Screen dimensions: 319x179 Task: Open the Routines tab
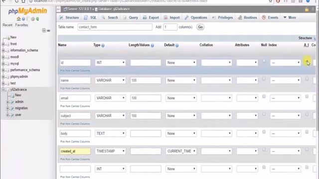[247, 18]
